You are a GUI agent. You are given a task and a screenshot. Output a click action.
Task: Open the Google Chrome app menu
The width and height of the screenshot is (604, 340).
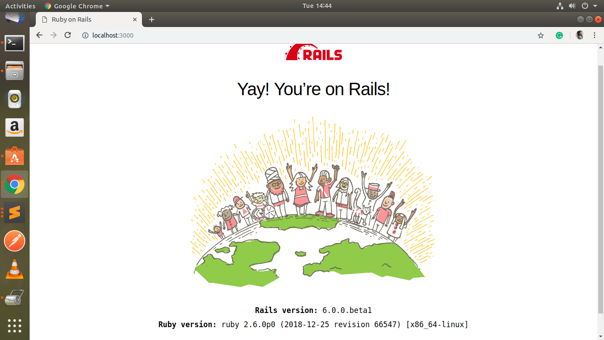(77, 6)
